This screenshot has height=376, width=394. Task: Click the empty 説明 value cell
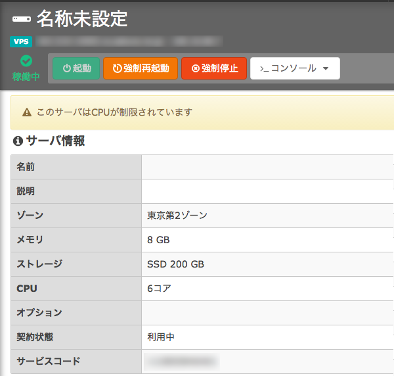pos(266,191)
